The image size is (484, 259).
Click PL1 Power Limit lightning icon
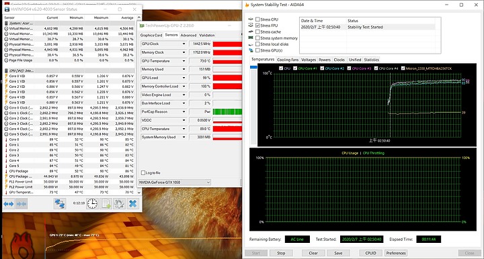[6, 182]
